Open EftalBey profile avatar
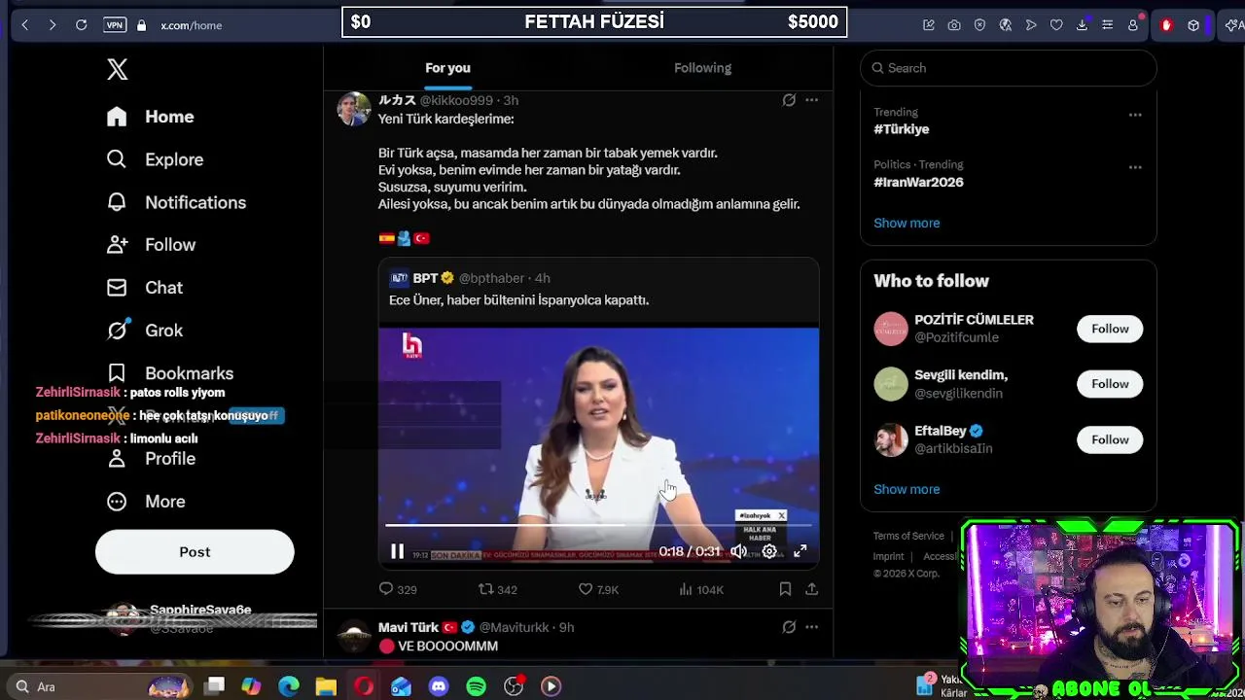Viewport: 1245px width, 700px height. (x=890, y=439)
